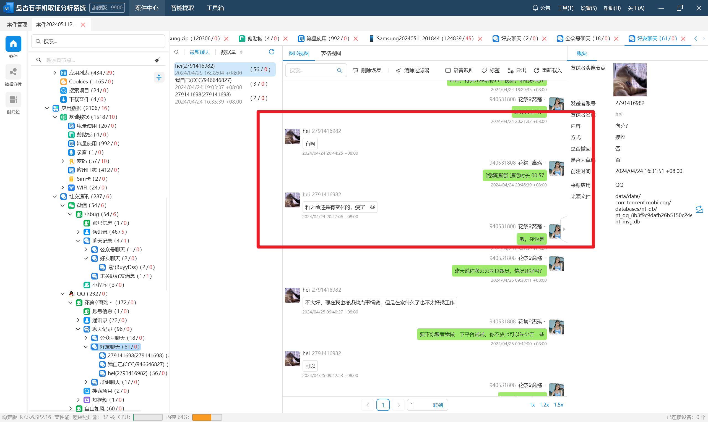708x422 pixels.
Task: Click the refresh icon above chat list
Action: tap(271, 52)
